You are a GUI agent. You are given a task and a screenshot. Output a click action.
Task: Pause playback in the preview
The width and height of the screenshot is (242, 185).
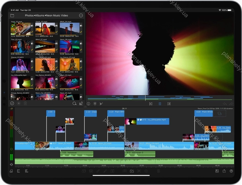[x=160, y=104]
